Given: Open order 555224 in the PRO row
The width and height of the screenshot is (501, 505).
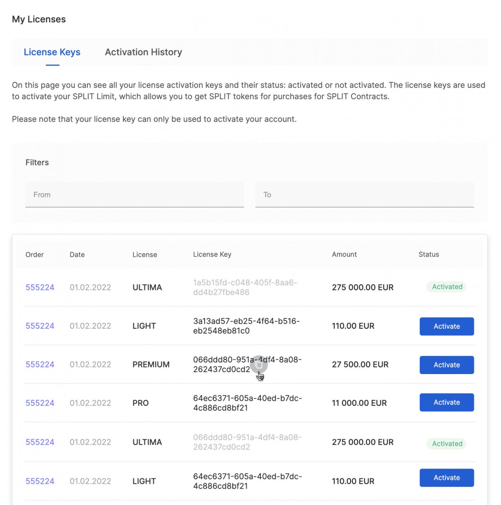Looking at the screenshot, I should coord(40,403).
